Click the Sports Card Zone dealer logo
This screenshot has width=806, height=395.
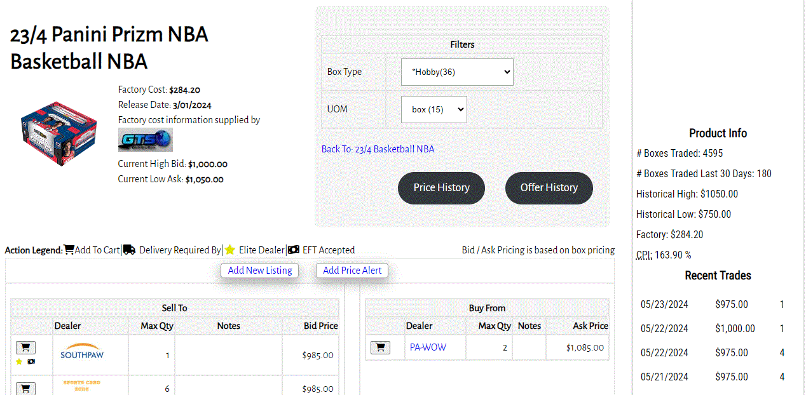point(82,385)
